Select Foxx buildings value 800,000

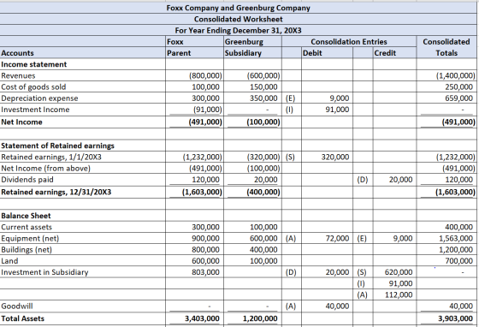pos(205,250)
